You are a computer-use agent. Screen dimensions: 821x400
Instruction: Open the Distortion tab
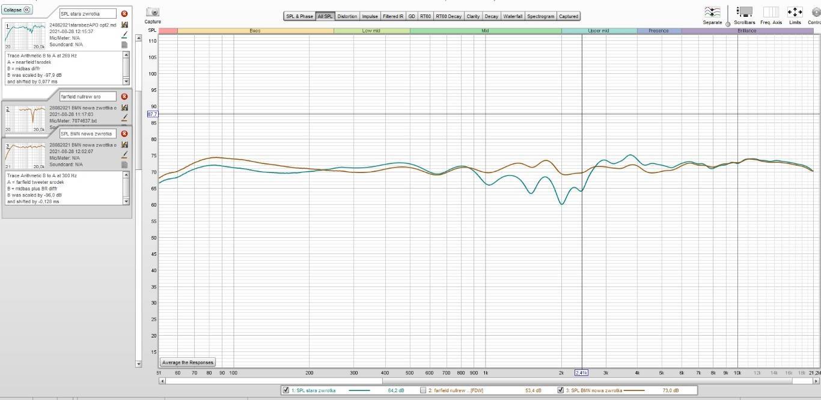click(x=347, y=16)
